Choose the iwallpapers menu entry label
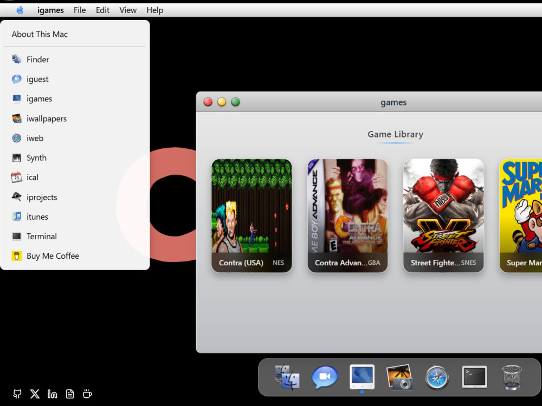The width and height of the screenshot is (542, 406). (x=47, y=119)
